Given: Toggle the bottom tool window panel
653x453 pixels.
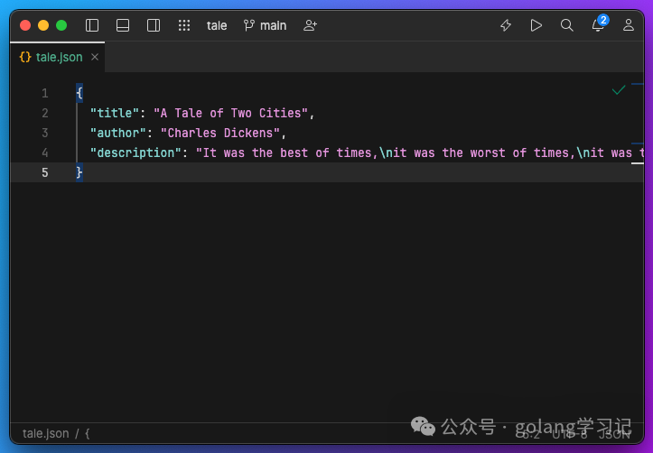Looking at the screenshot, I should click(x=123, y=25).
